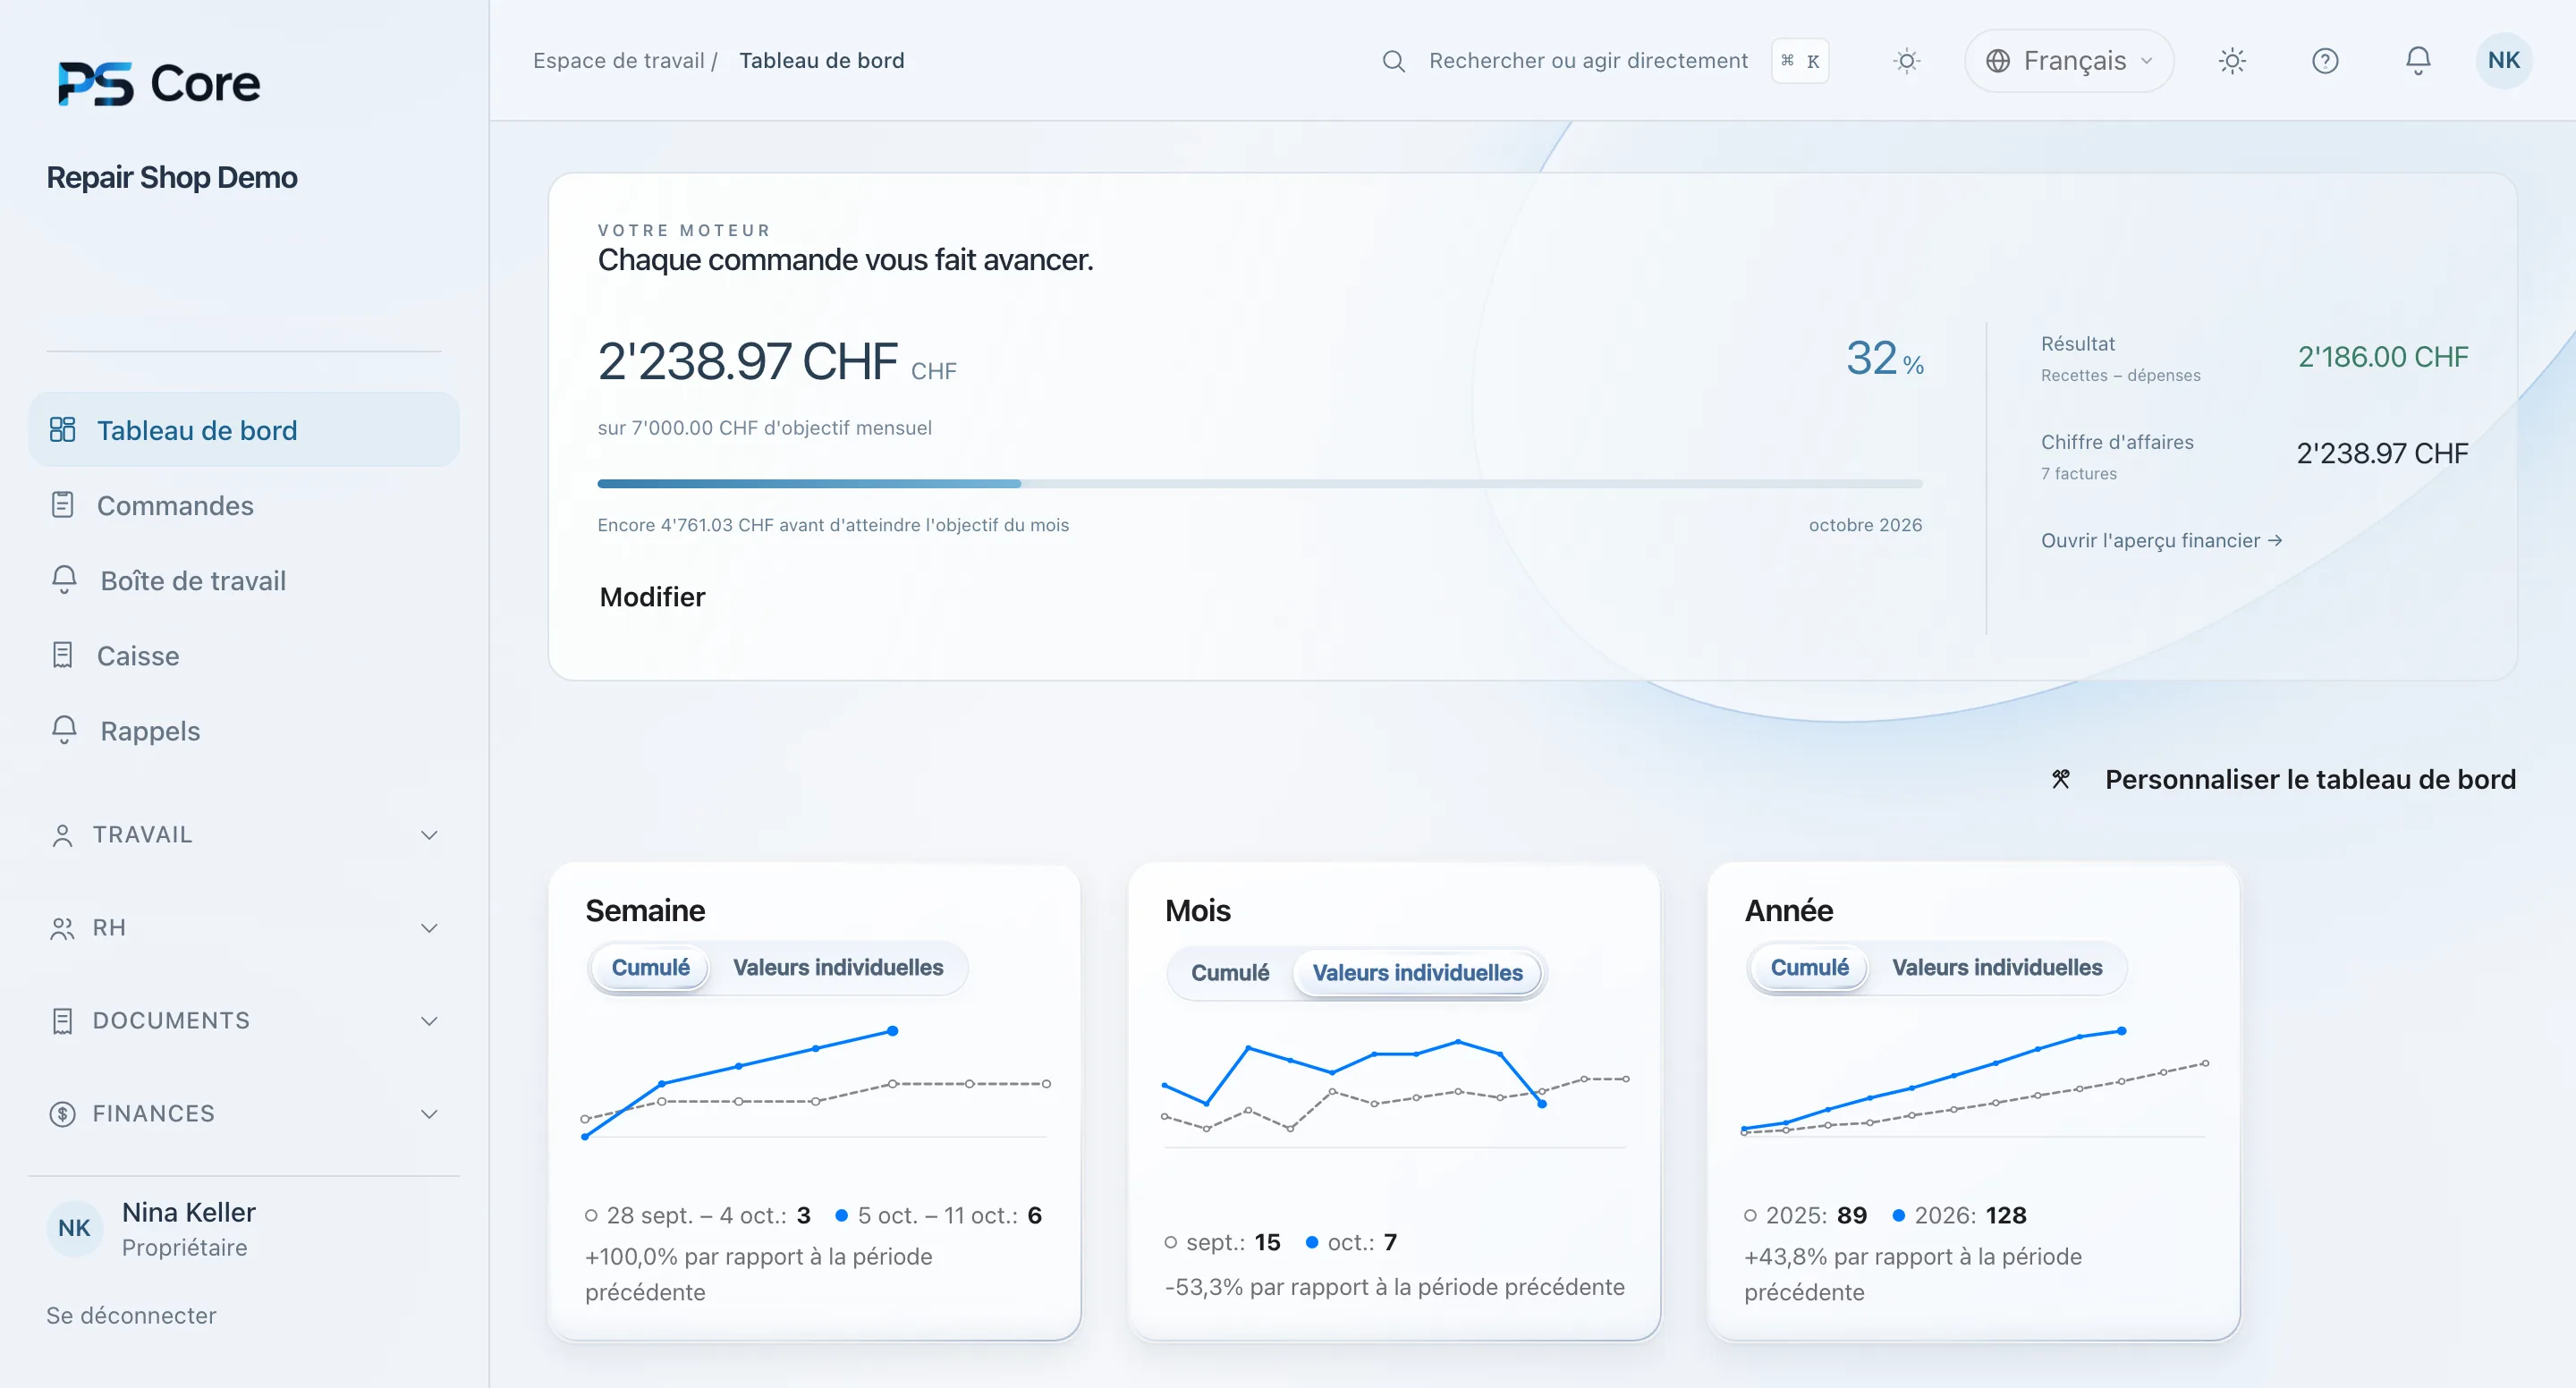Click the Boîte de travail bell icon
The height and width of the screenshot is (1388, 2576).
64,580
